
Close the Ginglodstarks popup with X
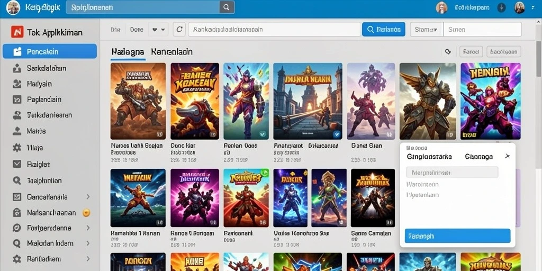click(507, 156)
